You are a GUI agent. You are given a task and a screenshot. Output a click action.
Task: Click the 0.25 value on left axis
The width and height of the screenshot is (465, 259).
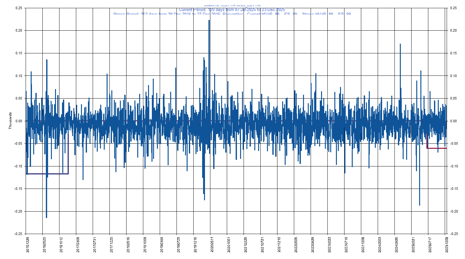tap(19, 8)
